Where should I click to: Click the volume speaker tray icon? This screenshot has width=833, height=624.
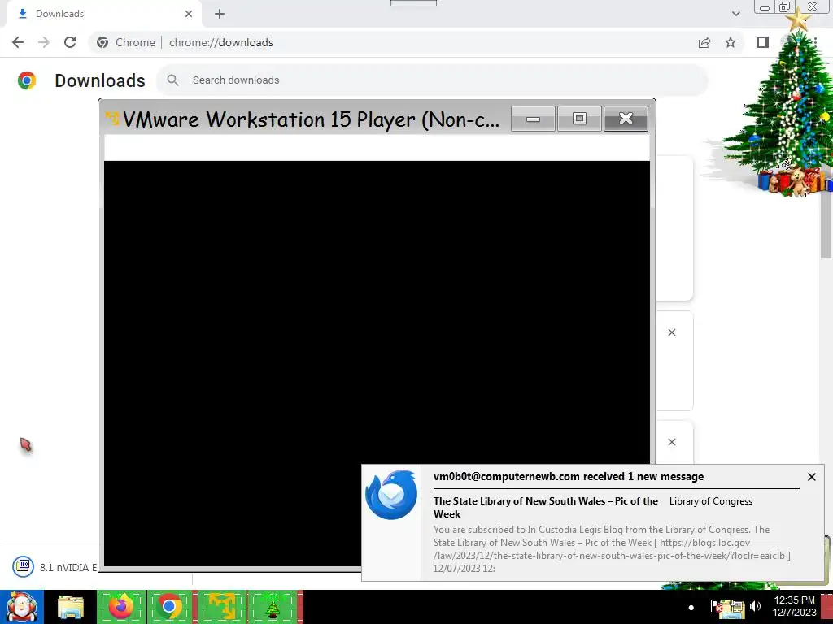click(755, 606)
